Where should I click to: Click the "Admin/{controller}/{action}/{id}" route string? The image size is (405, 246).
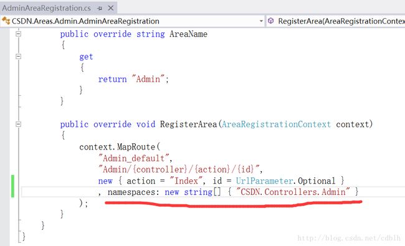pyautogui.click(x=179, y=169)
